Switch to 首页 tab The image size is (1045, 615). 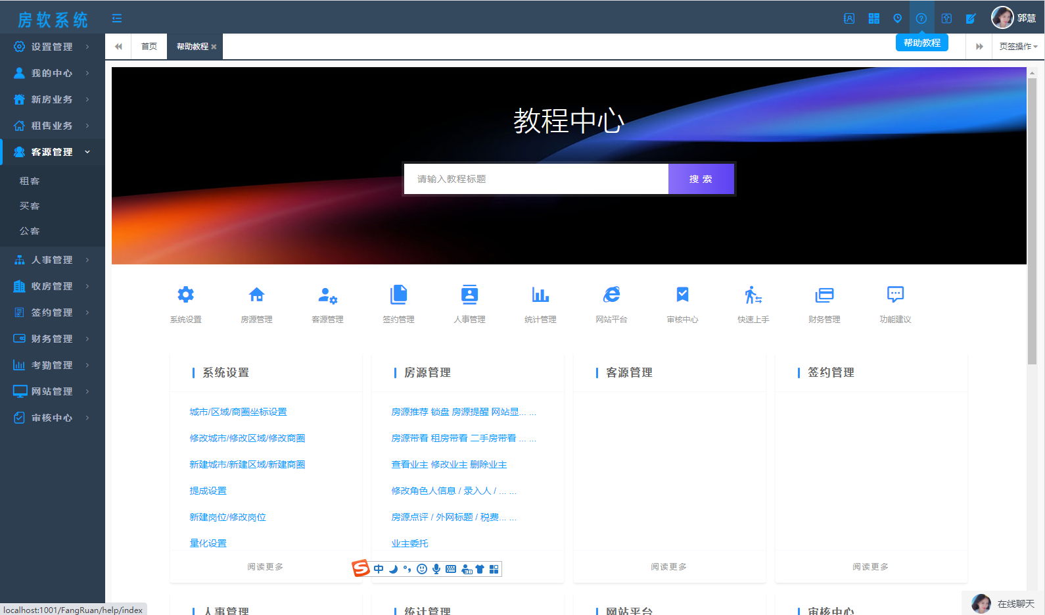(x=149, y=47)
